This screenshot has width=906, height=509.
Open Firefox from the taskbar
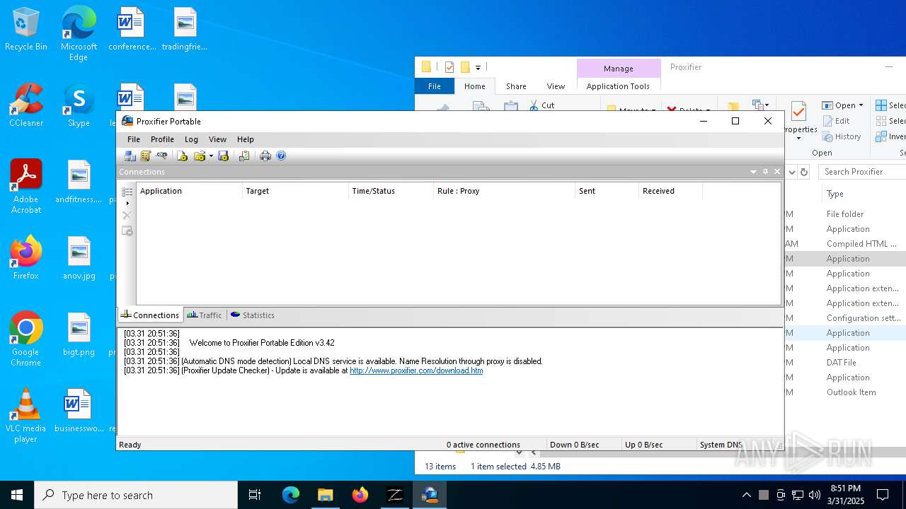coord(360,495)
